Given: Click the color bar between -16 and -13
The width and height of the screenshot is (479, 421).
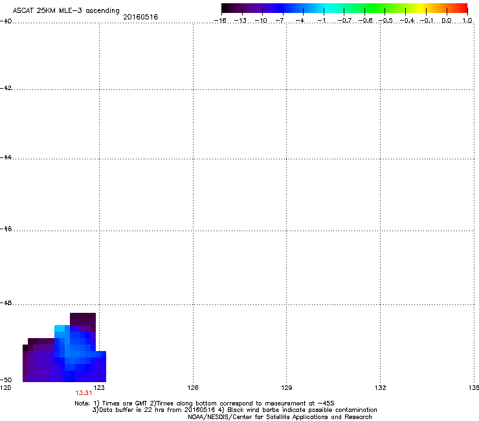Looking at the screenshot, I should (x=232, y=8).
